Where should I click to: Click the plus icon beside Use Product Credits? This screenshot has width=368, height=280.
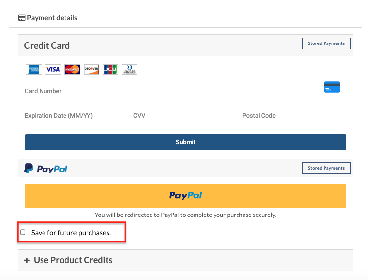tap(27, 260)
